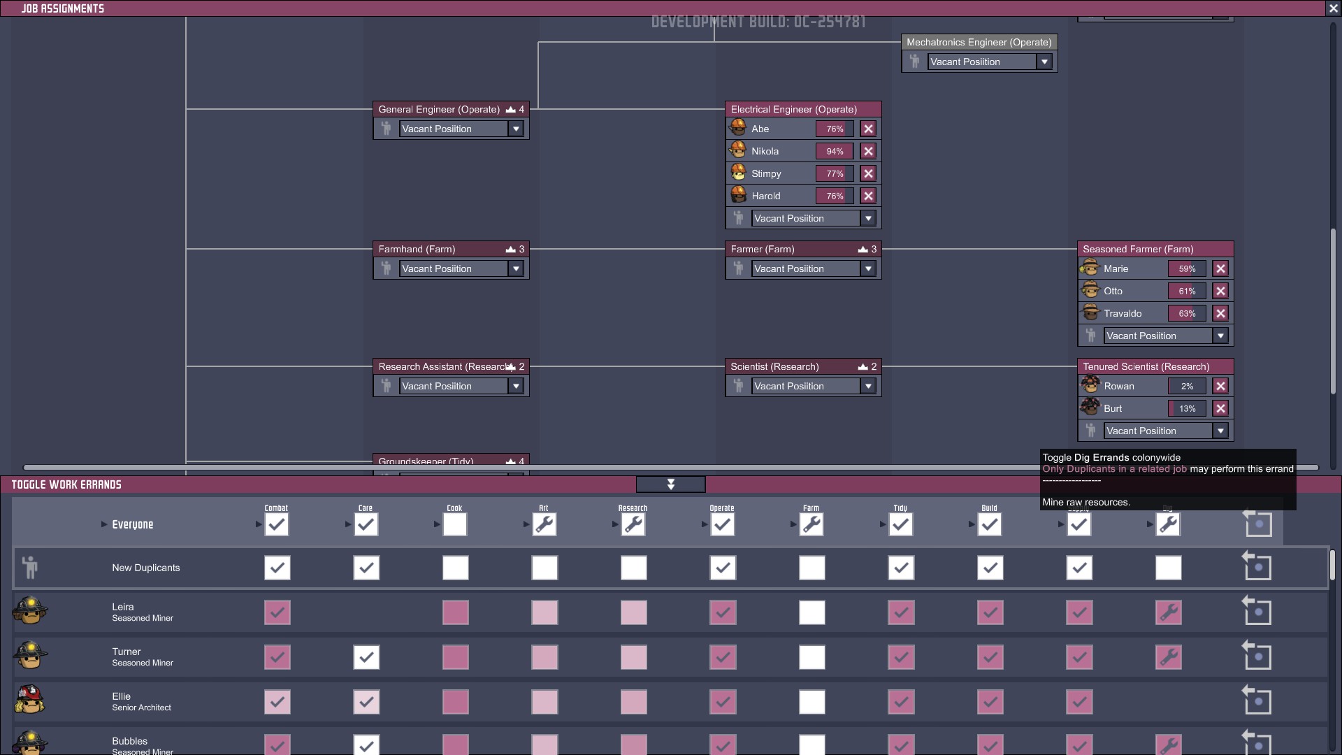Click the Research column header
Image resolution: width=1342 pixels, height=755 pixels.
point(633,508)
